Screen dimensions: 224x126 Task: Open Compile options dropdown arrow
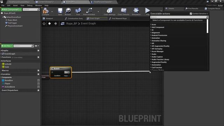point(52,12)
